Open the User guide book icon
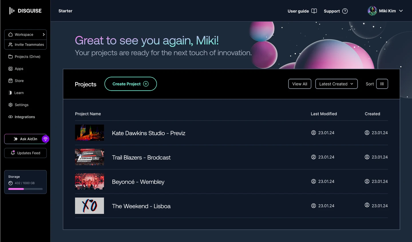This screenshot has width=412, height=242. pyautogui.click(x=314, y=11)
